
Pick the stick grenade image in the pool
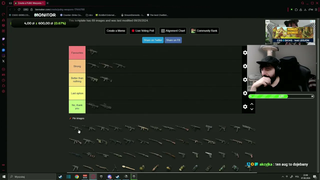(x=128, y=168)
